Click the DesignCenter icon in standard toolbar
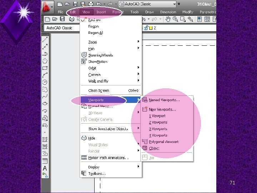The width and height of the screenshot is (257, 193). 207,19
